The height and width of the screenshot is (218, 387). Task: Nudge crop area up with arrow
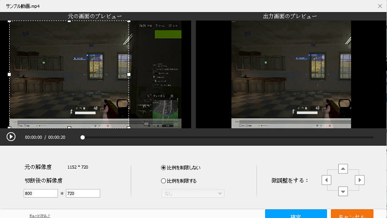(343, 169)
